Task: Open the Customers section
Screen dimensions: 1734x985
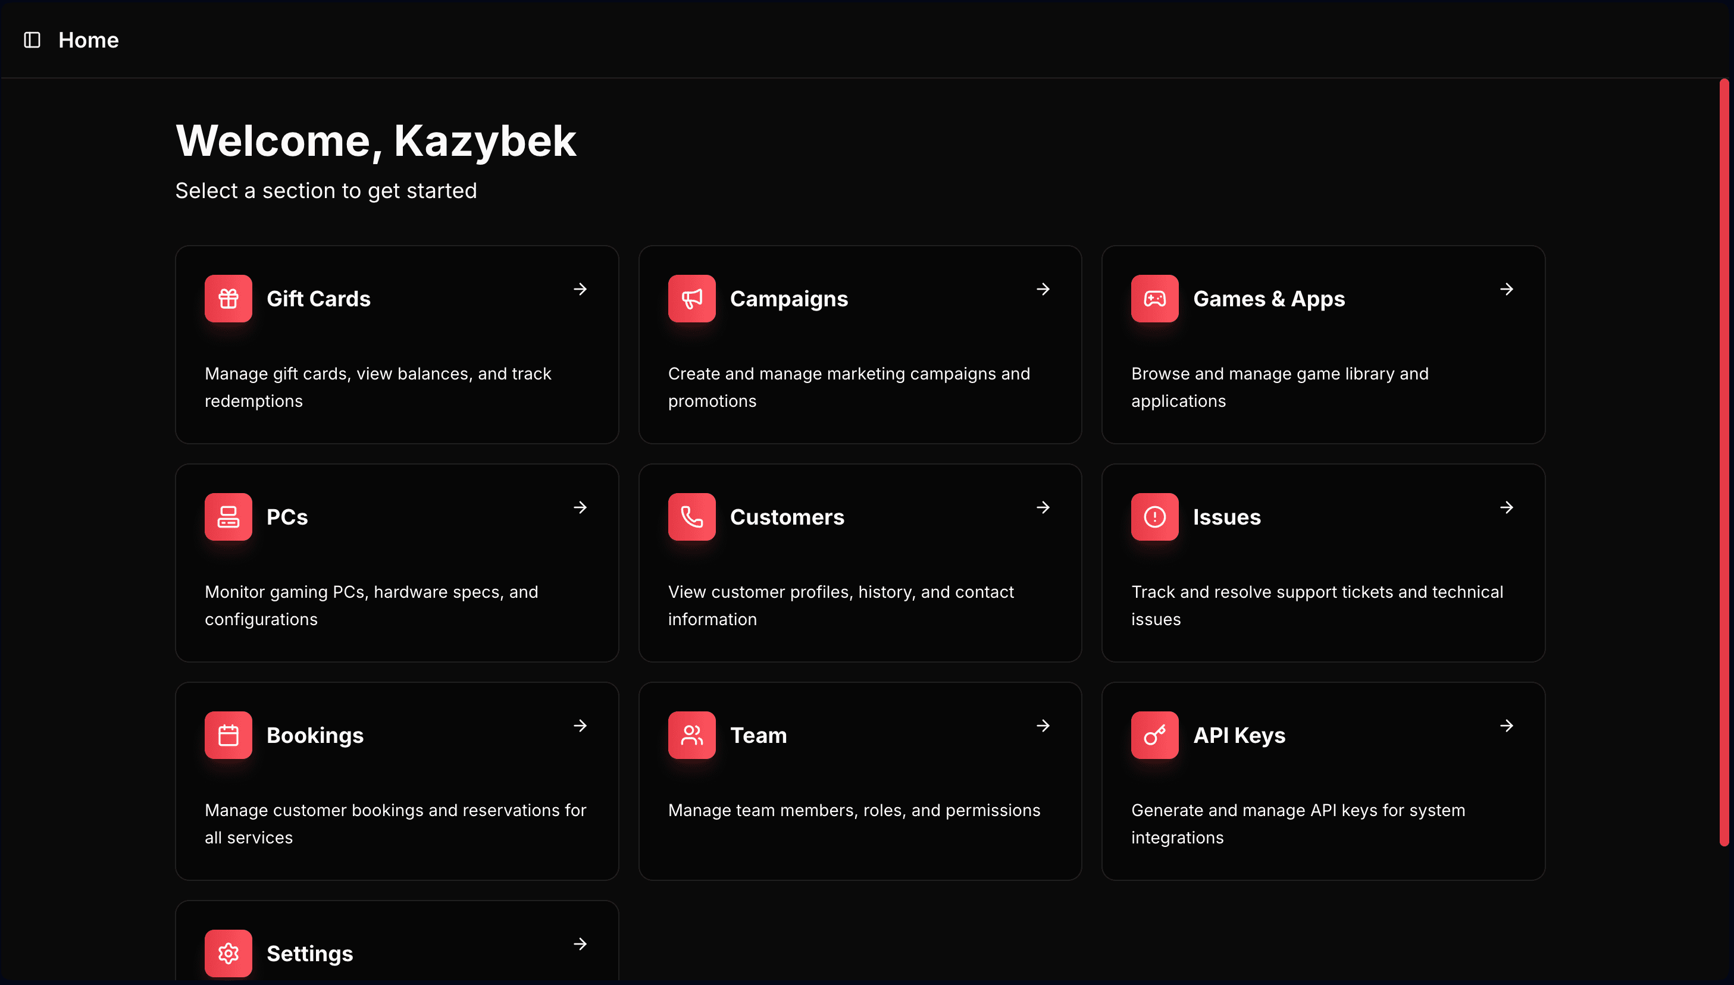Action: [x=859, y=562]
